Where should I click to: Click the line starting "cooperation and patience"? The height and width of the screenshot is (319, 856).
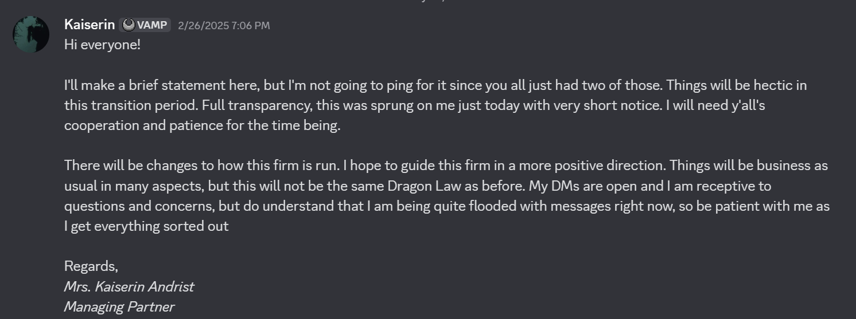[x=202, y=125]
